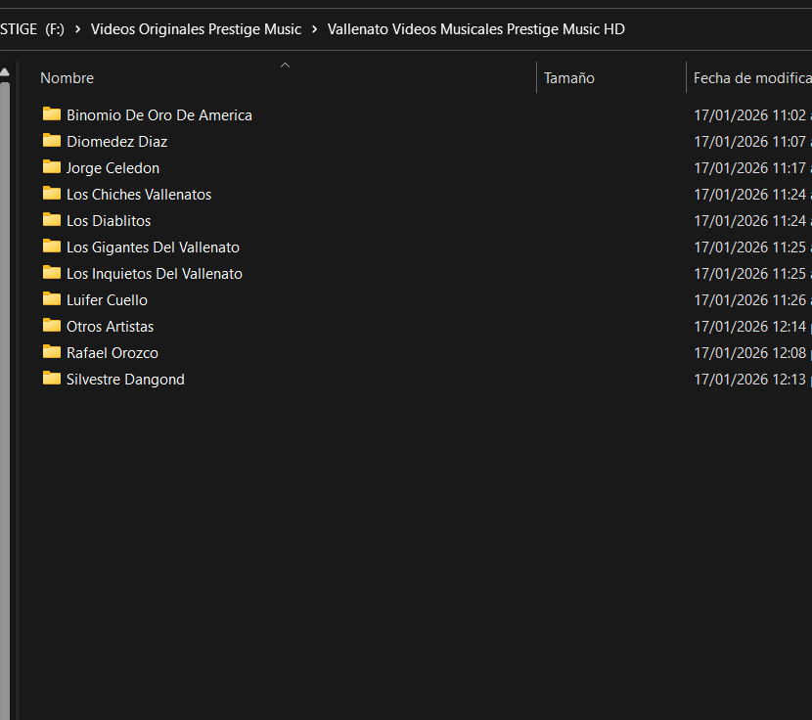Select folder name Diomedez Diaz
Screen dimensions: 812x720
[x=117, y=142]
